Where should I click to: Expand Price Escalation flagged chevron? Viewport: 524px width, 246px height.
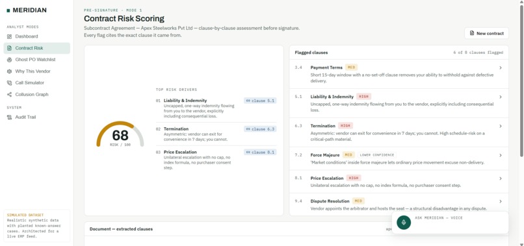501,178
